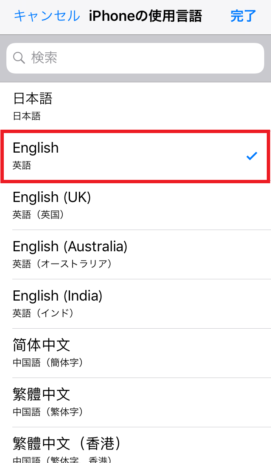Tap the 英語（インド）subtitle label
Viewport: 271px width, 463px height.
[x=43, y=313]
